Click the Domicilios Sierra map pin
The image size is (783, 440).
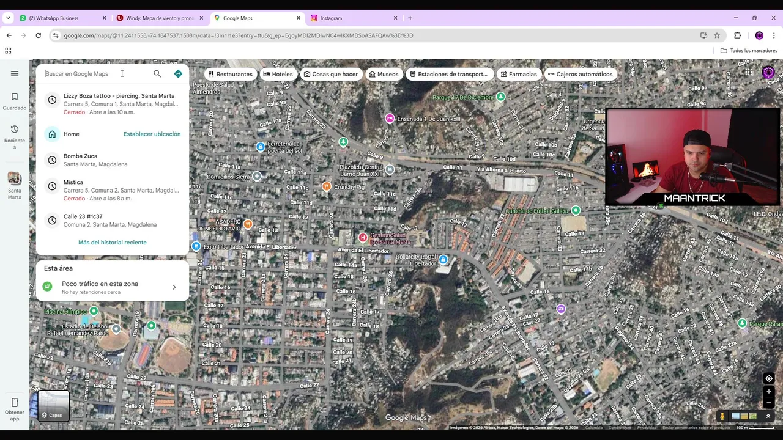[257, 176]
